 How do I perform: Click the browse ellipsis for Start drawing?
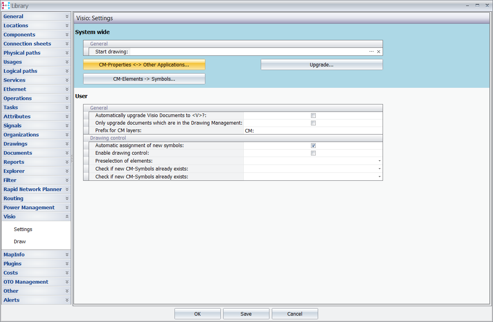pyautogui.click(x=372, y=52)
